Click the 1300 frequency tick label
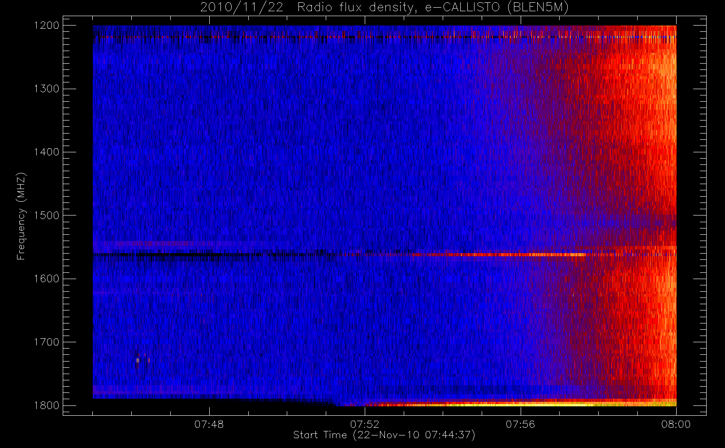 (x=47, y=89)
